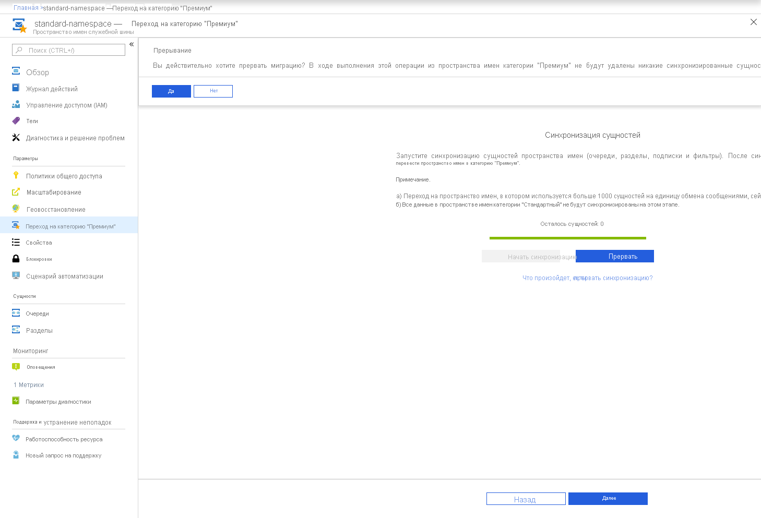The image size is (761, 518).
Task: Click the magnifier icon in search box
Action: (x=19, y=50)
